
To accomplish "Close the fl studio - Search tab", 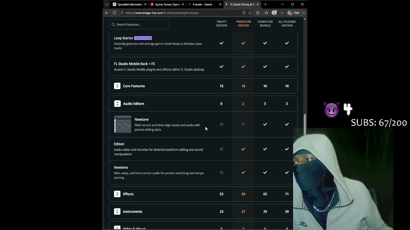I will coord(220,4).
